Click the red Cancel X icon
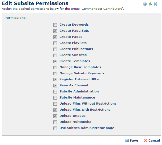162x145 pixels. pyautogui.click(x=146, y=141)
